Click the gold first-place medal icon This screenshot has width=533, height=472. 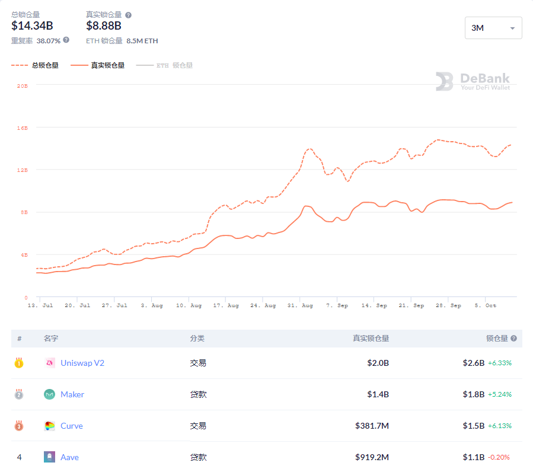(19, 363)
